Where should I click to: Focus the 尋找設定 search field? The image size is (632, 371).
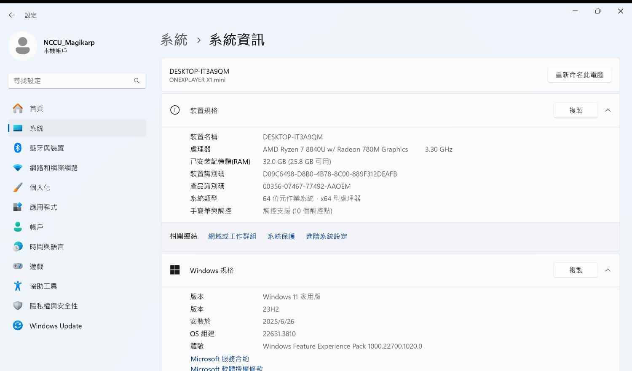[77, 81]
